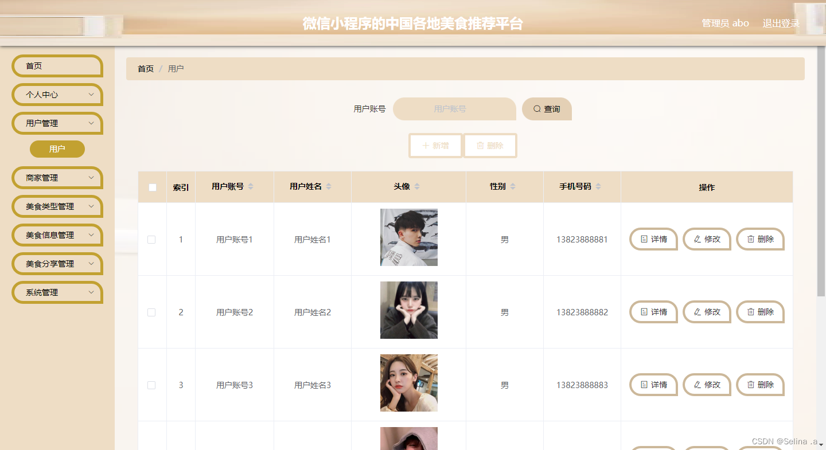This screenshot has width=826, height=450.
Task: View 详情 for 用户账号3
Action: point(653,385)
